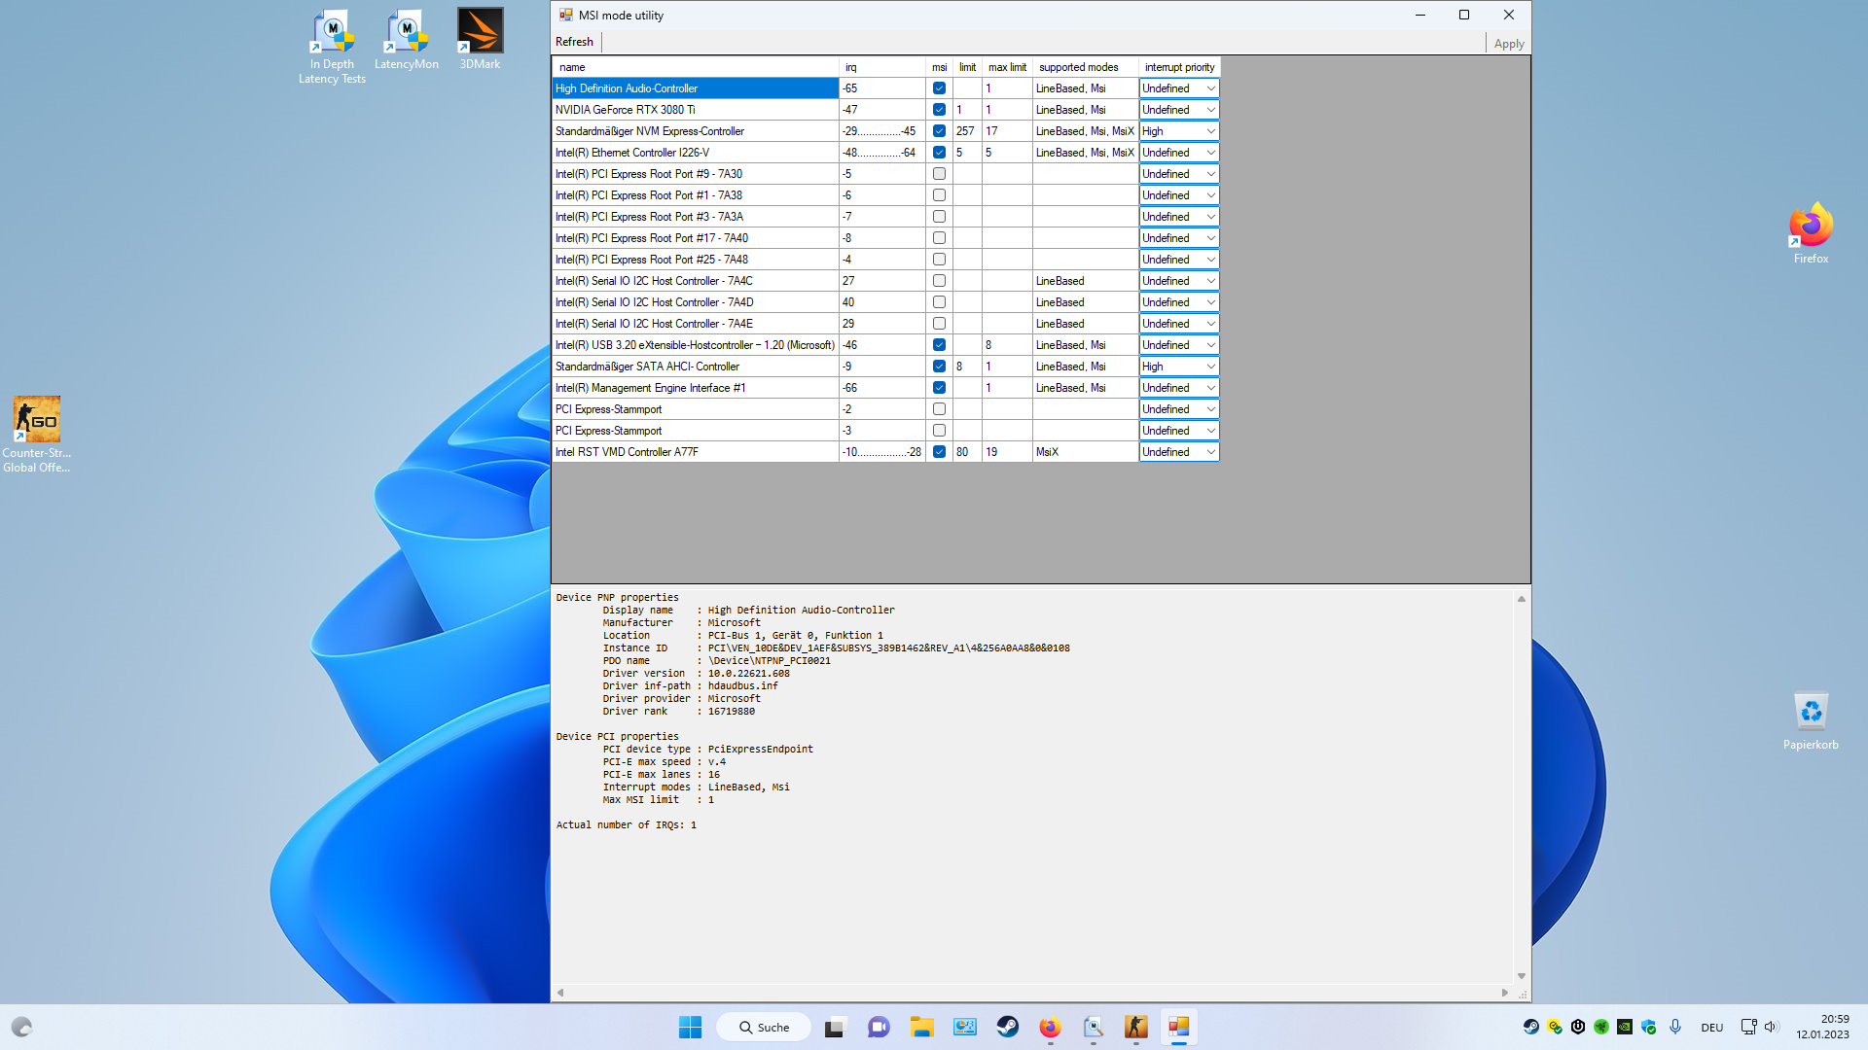Image resolution: width=1868 pixels, height=1050 pixels.
Task: Expand priority dropdown for SATA AHCI-Controller
Action: [1210, 367]
